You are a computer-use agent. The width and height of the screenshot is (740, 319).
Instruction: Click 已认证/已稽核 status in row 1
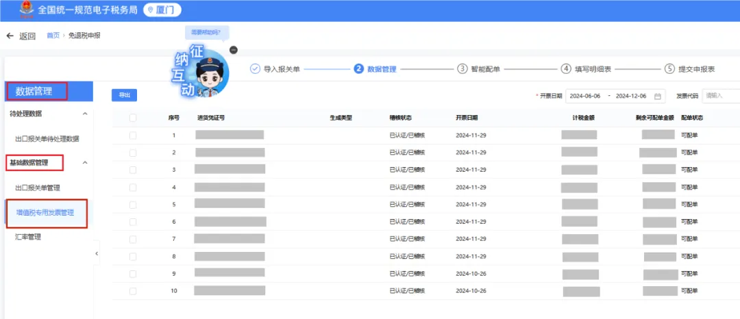pyautogui.click(x=407, y=136)
